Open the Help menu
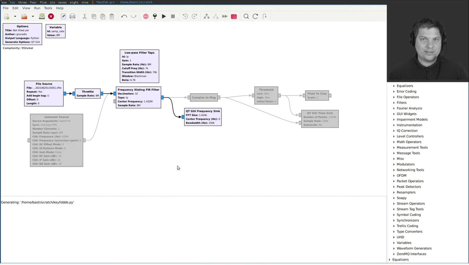 [x=60, y=8]
